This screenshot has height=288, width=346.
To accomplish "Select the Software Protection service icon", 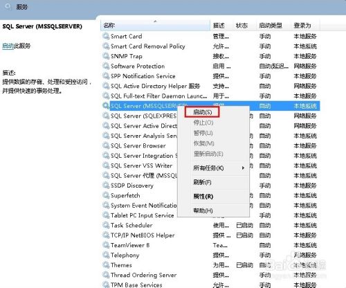I will (x=106, y=66).
